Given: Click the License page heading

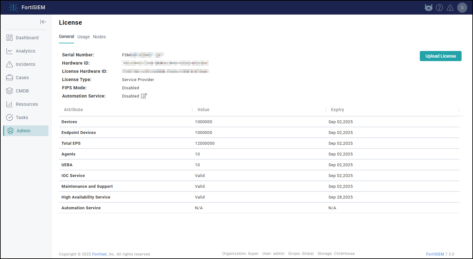Looking at the screenshot, I should click(70, 22).
